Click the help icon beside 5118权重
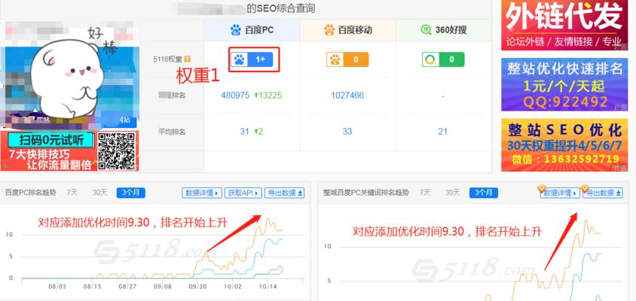 tap(188, 59)
